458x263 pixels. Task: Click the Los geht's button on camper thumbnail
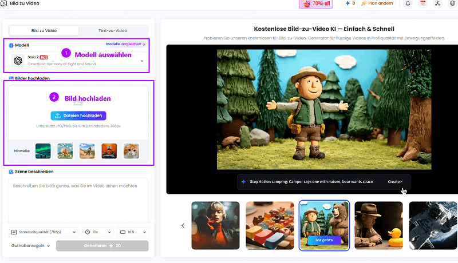point(324,240)
